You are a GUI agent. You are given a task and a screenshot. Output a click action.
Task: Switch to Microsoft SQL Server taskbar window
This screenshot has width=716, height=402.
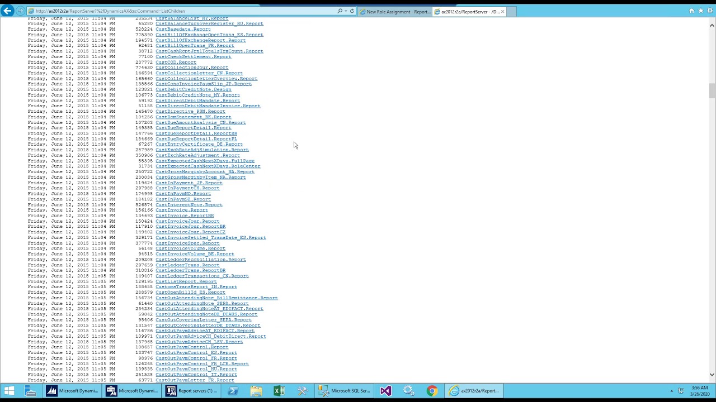(x=344, y=391)
